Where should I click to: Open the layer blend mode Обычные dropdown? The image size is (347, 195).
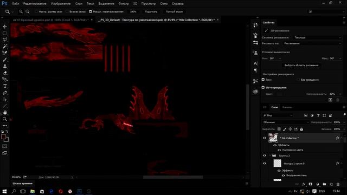(285, 122)
